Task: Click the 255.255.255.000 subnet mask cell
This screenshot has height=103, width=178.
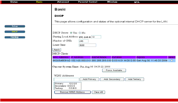Action: [101, 60]
